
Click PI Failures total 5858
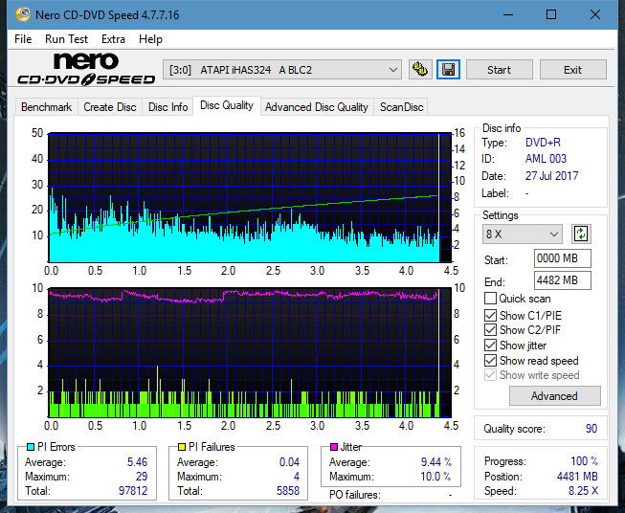pyautogui.click(x=288, y=491)
